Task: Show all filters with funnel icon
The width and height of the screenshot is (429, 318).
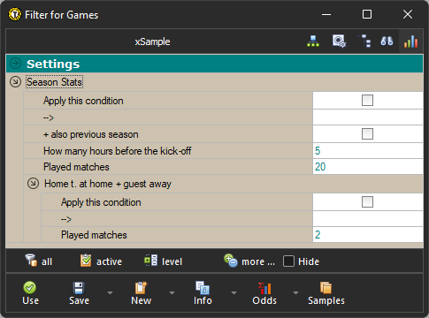Action: [39, 261]
